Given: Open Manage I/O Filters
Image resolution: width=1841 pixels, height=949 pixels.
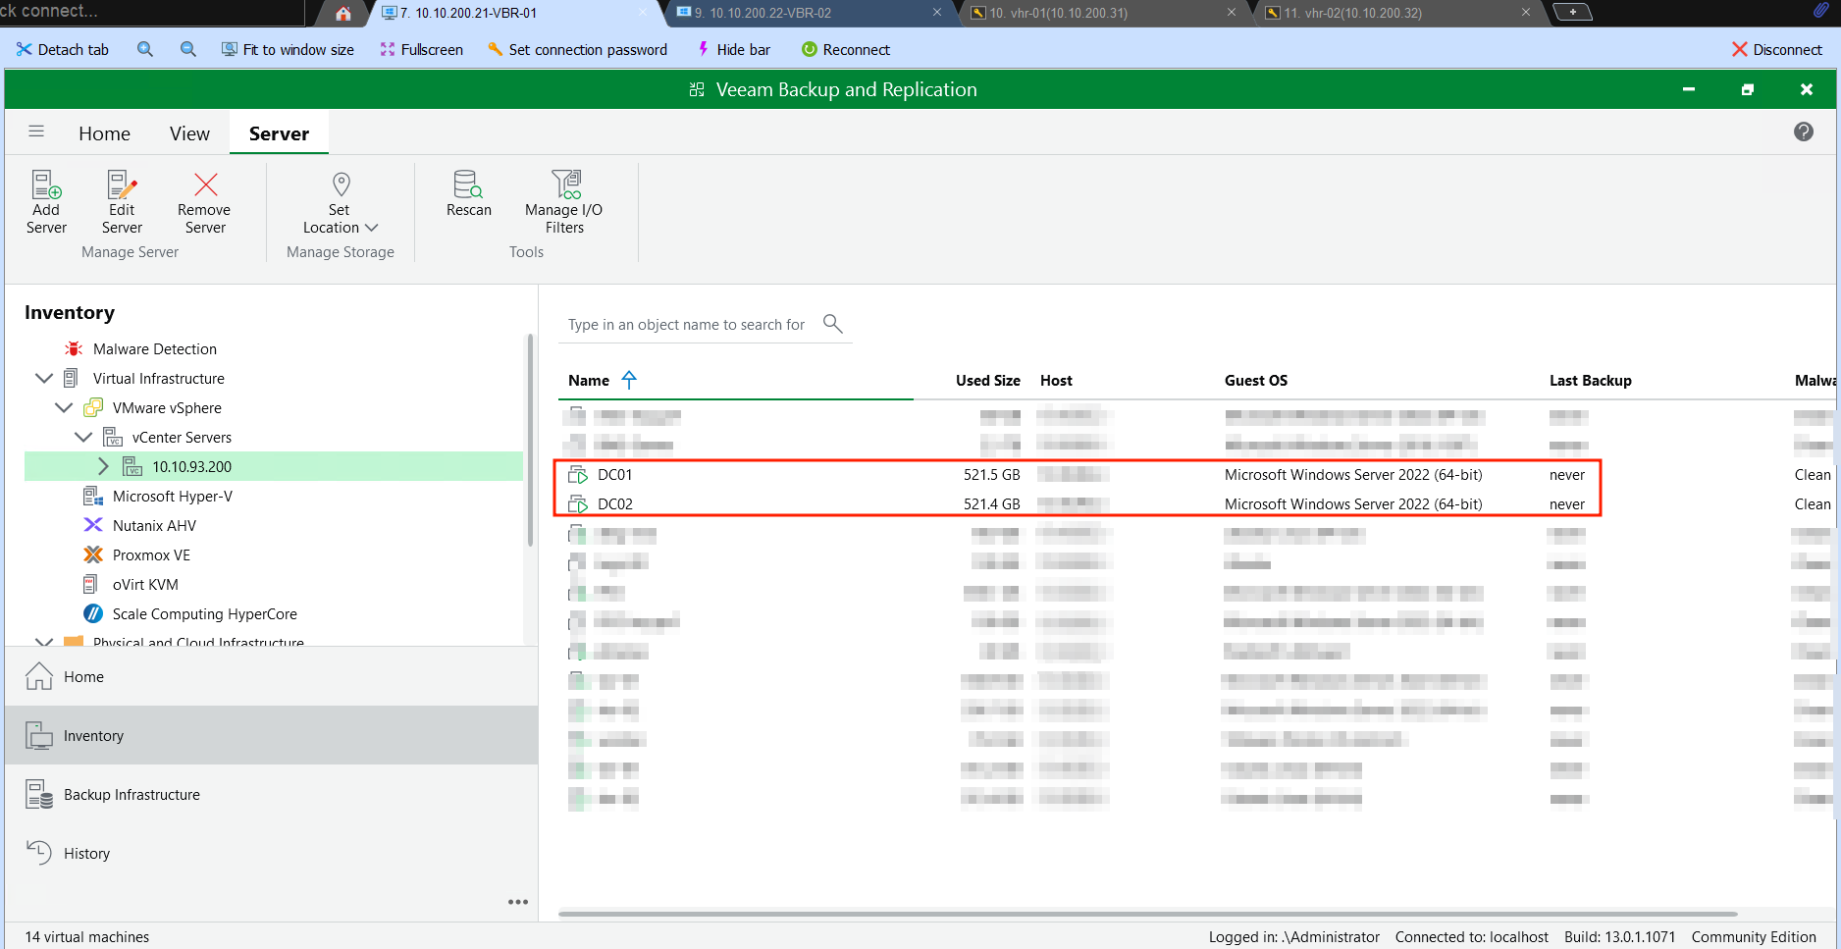Looking at the screenshot, I should pyautogui.click(x=564, y=202).
